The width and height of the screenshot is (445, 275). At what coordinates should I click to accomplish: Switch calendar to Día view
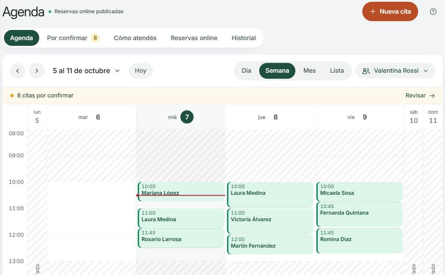pyautogui.click(x=246, y=71)
